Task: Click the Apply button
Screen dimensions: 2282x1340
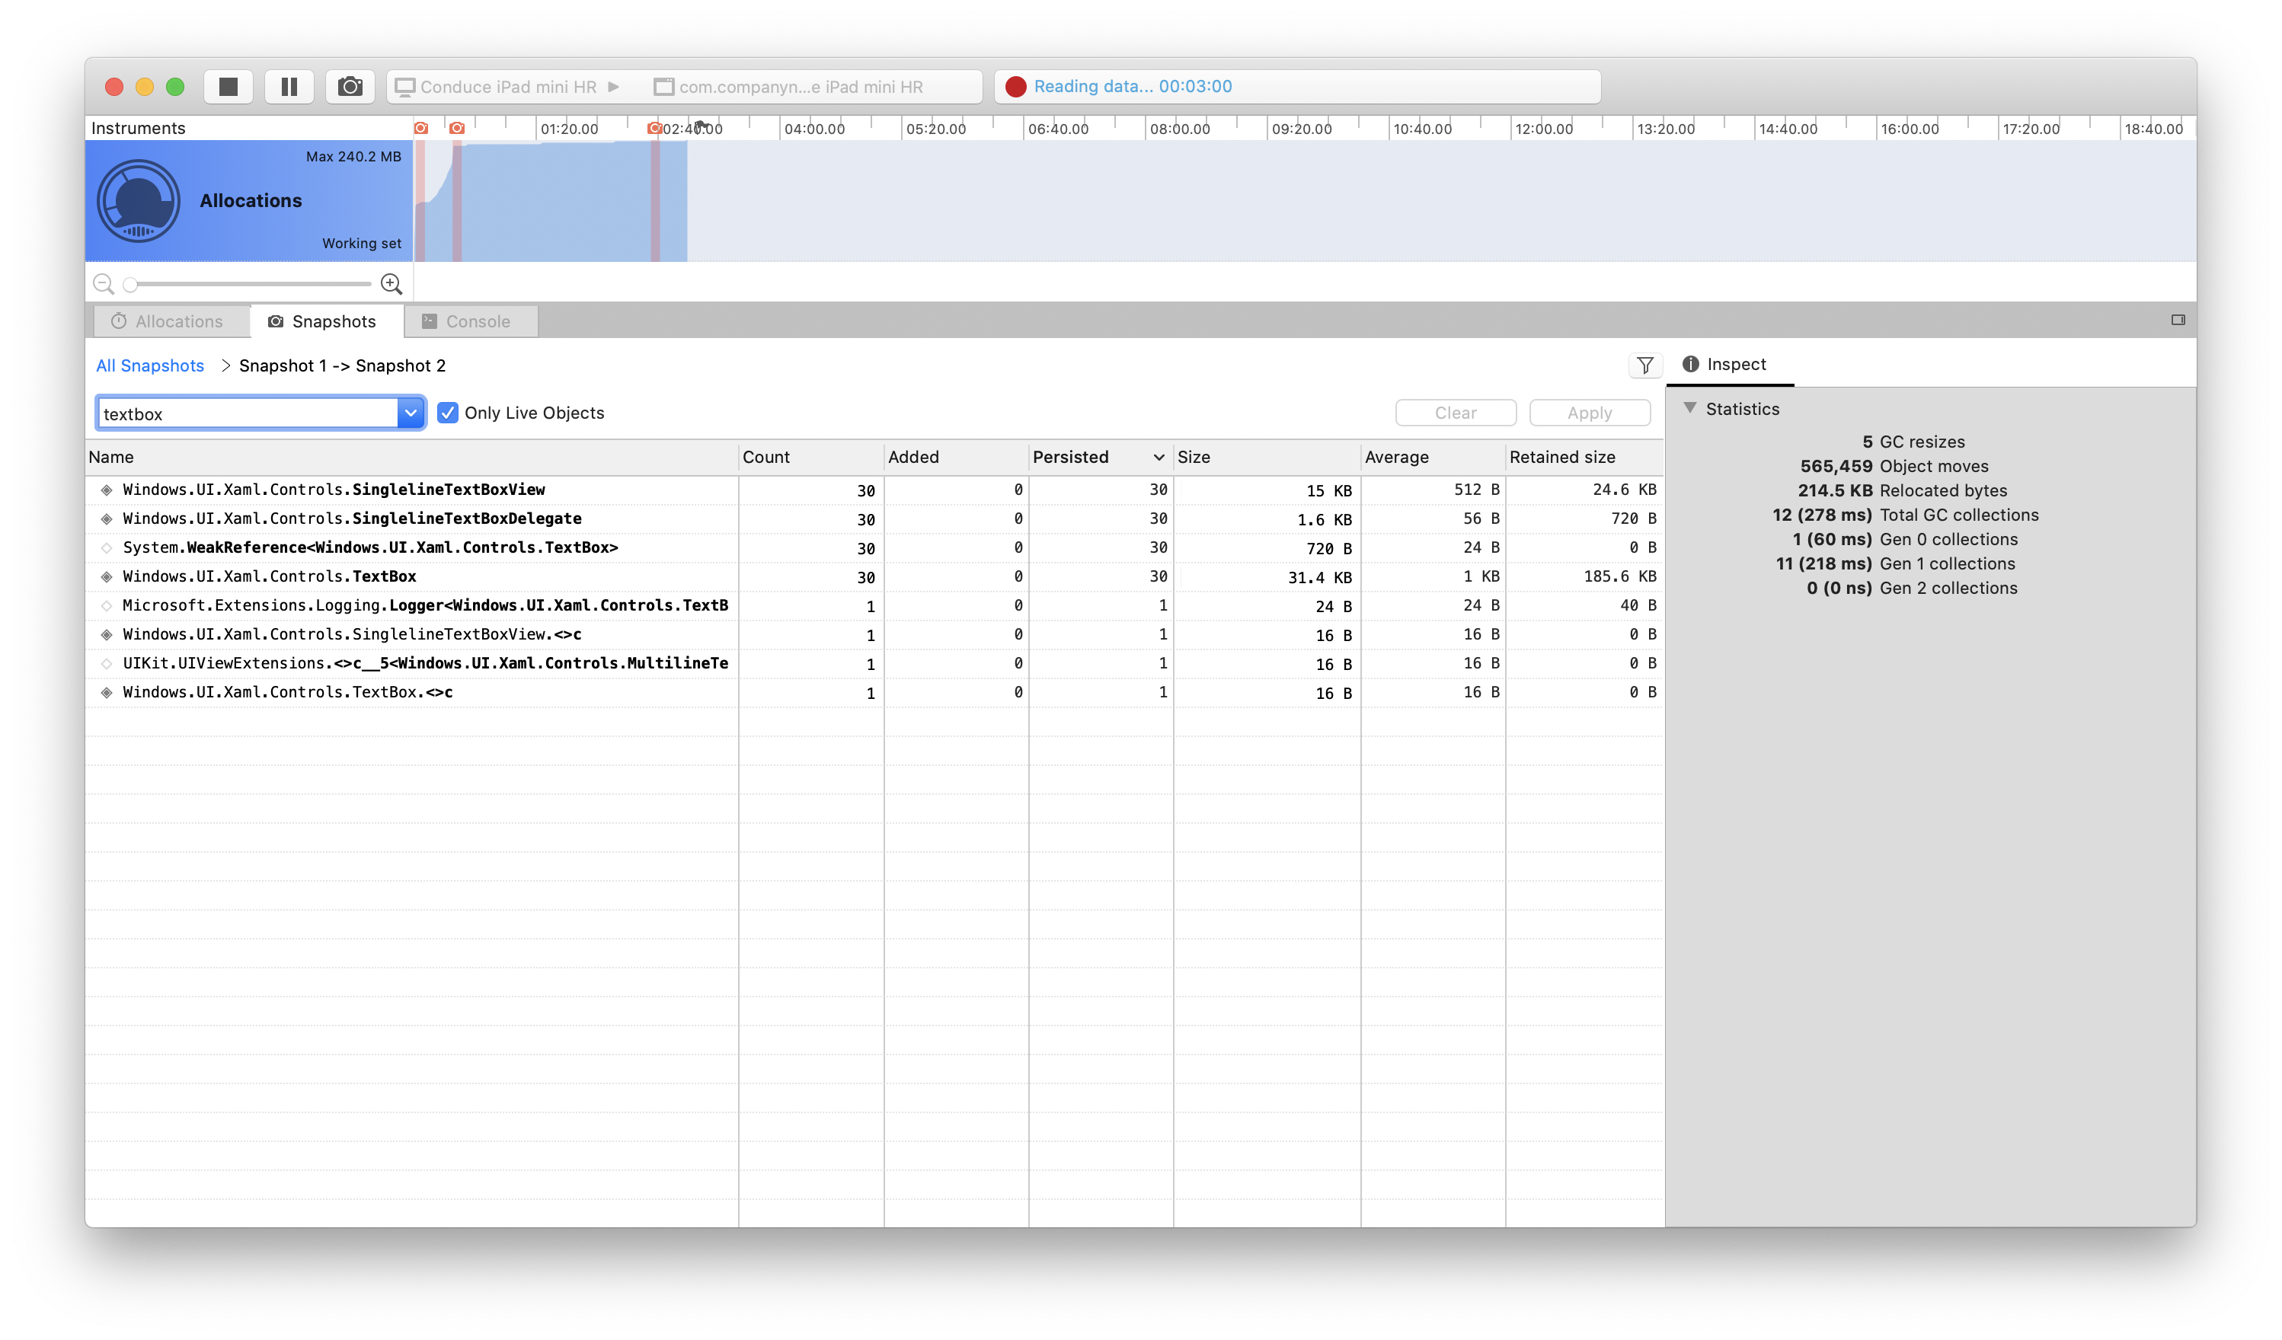Action: pyautogui.click(x=1589, y=413)
